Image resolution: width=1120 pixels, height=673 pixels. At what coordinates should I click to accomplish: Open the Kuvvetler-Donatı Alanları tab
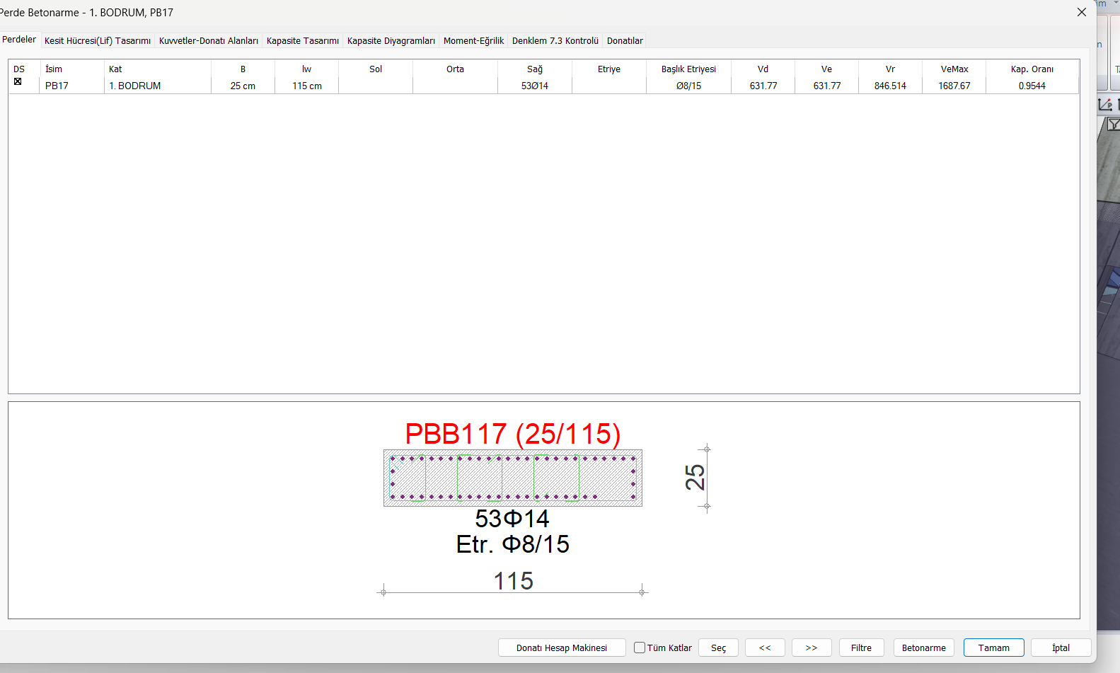tap(209, 41)
